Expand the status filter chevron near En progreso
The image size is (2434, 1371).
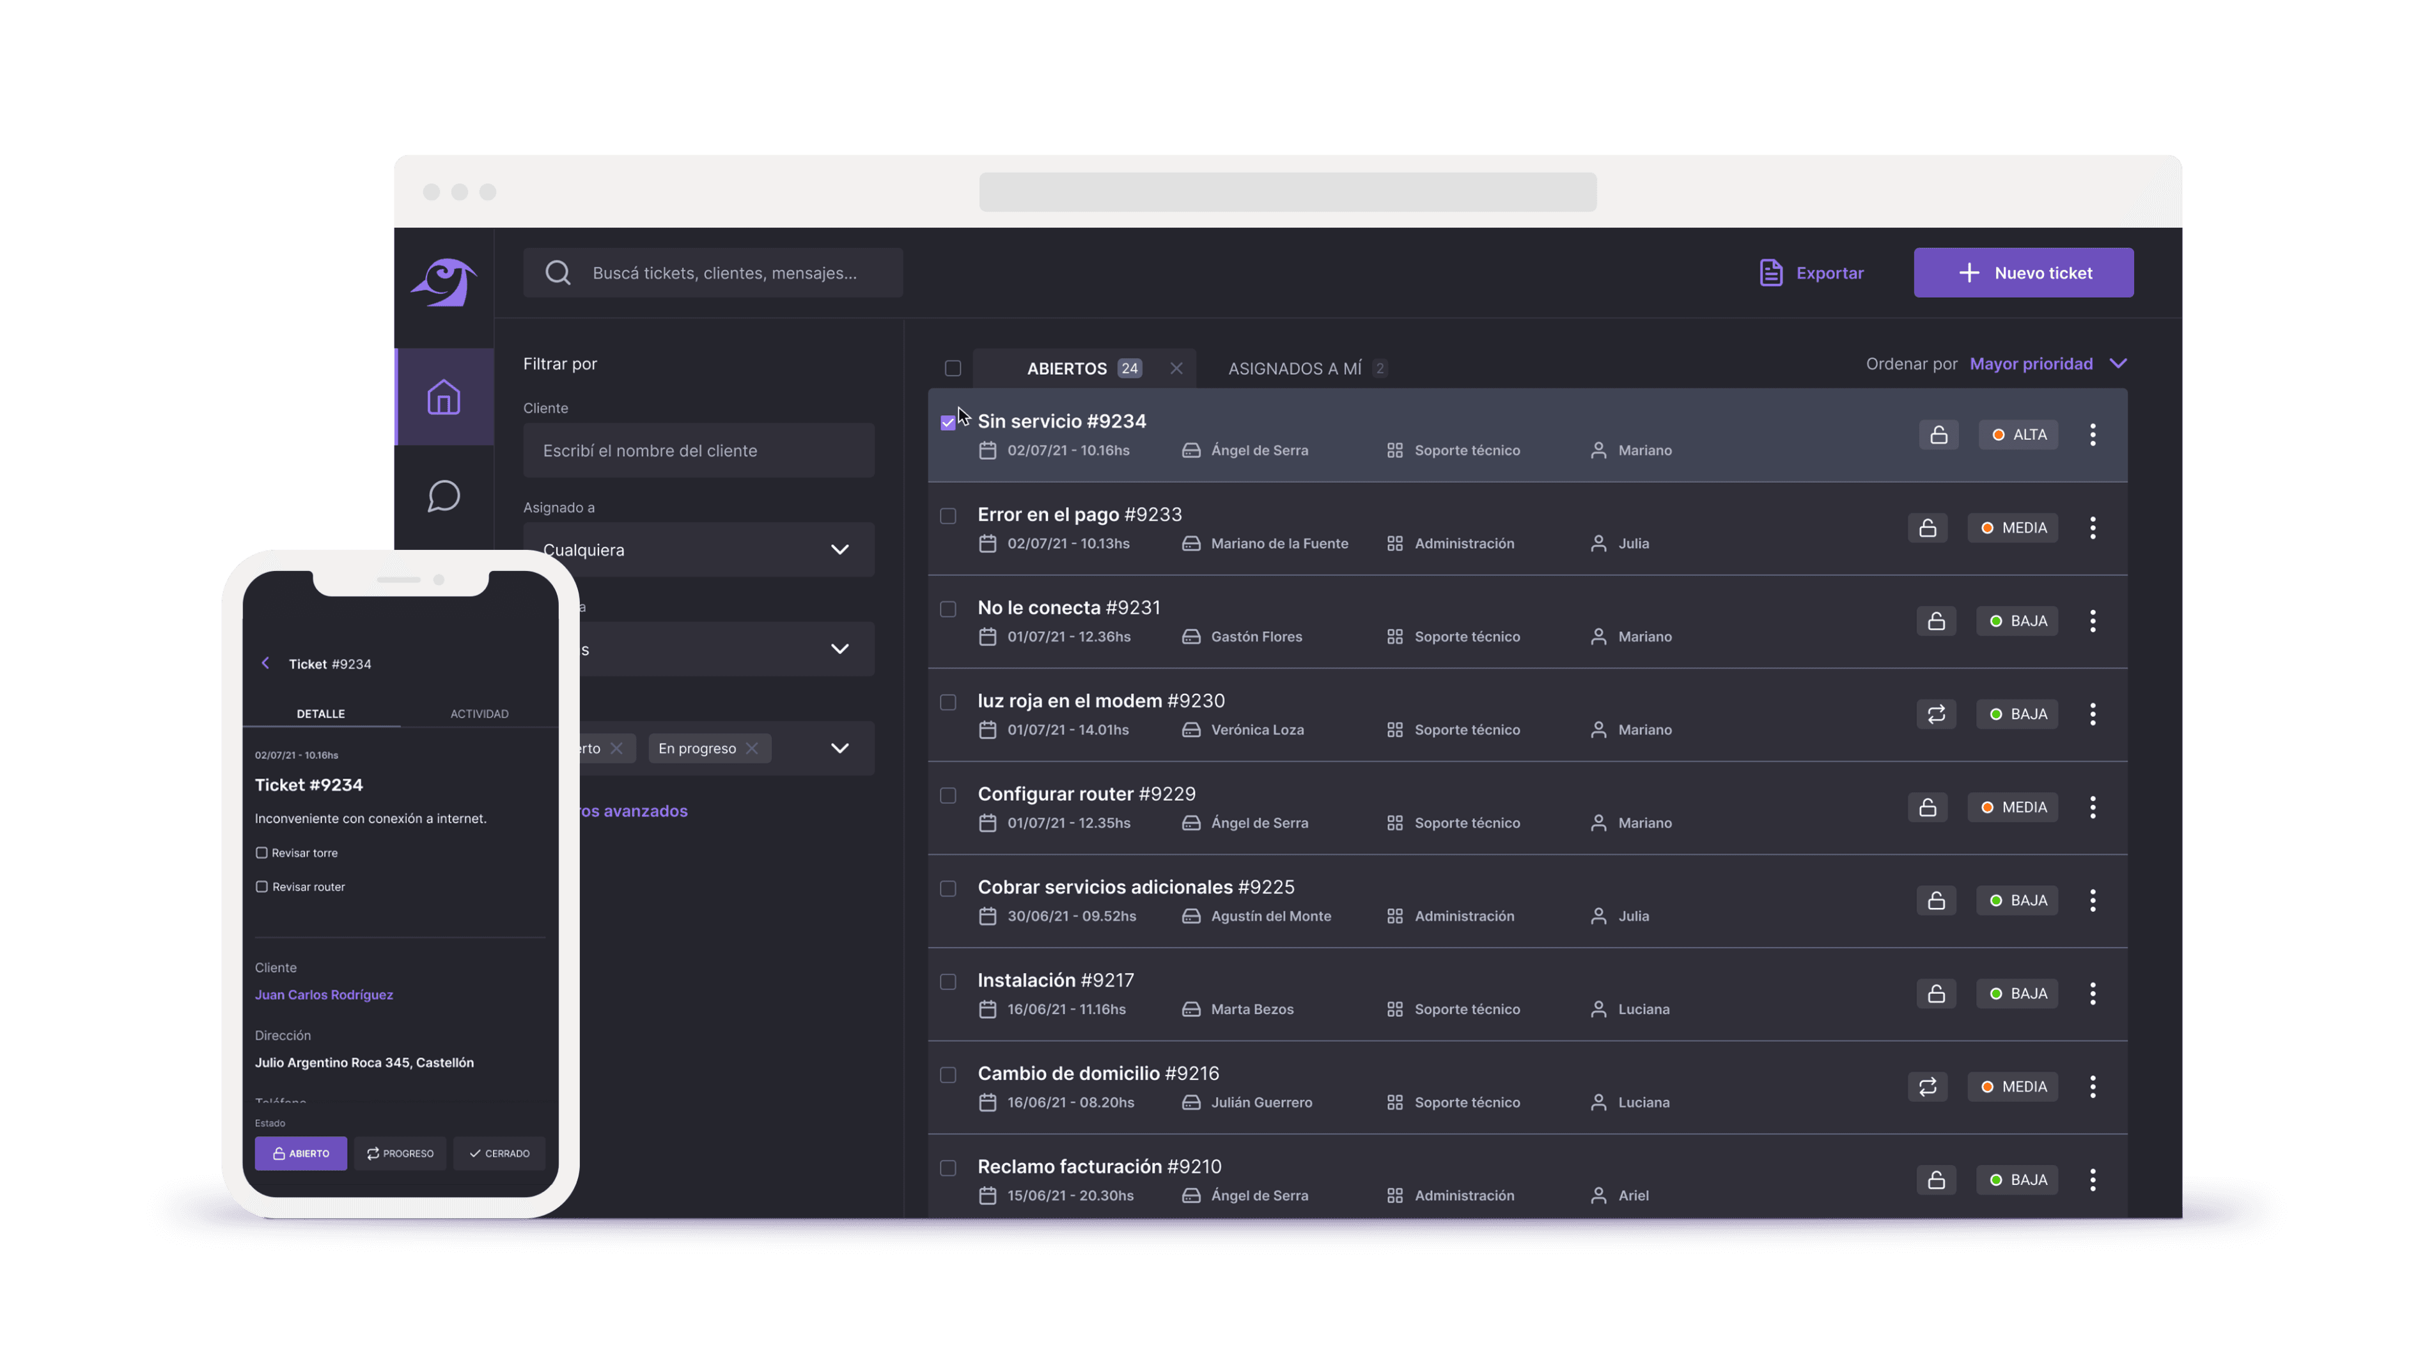tap(839, 748)
